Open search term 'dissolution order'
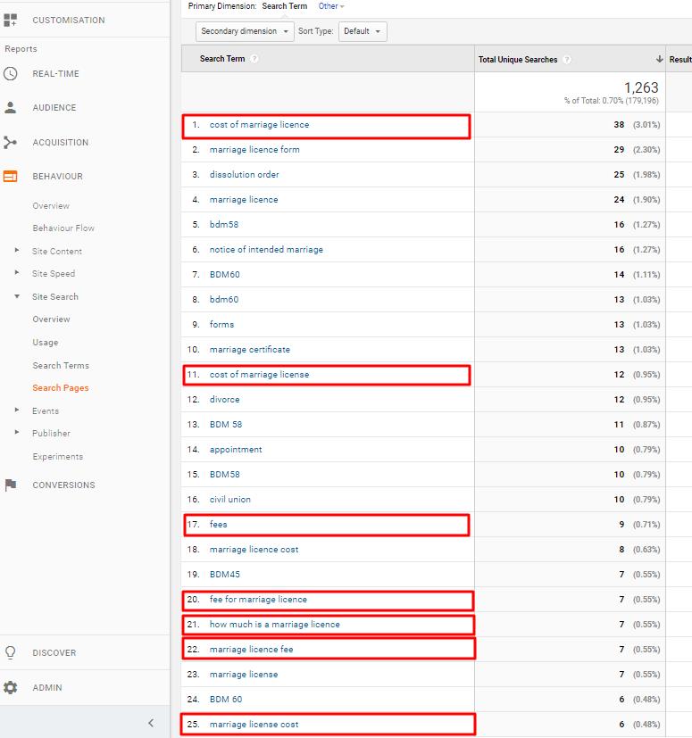Screen dimensions: 692x738 (x=244, y=175)
